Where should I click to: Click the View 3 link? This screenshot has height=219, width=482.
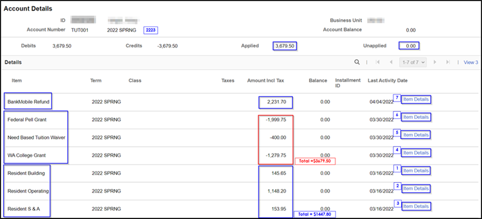tap(471, 62)
